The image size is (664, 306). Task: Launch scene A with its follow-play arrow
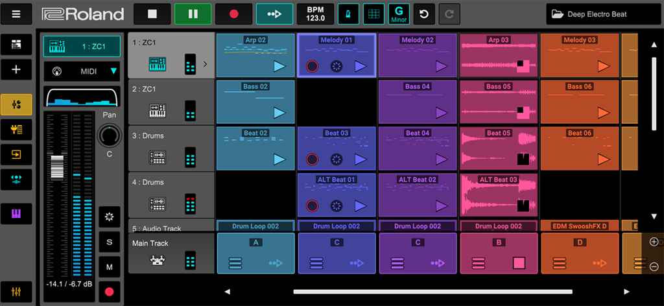[x=276, y=263]
